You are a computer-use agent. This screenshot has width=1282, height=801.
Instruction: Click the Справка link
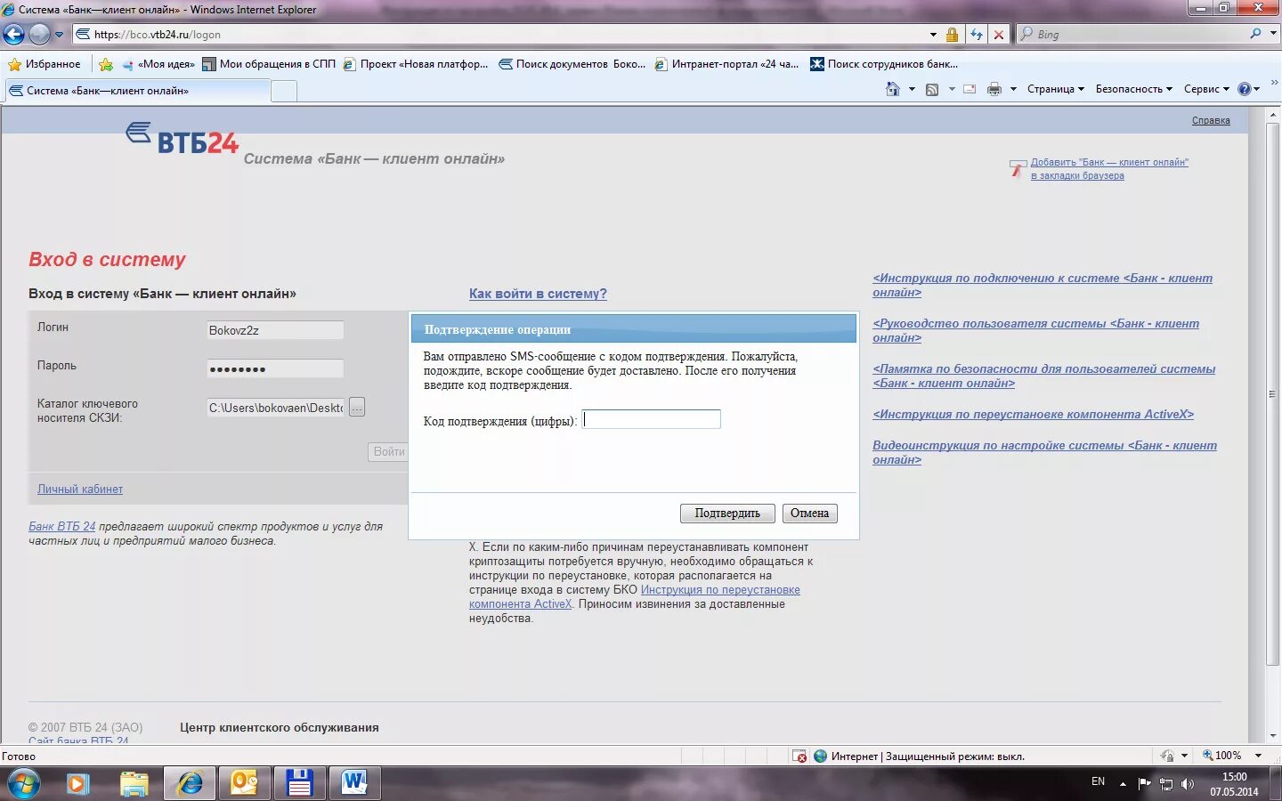(1211, 120)
